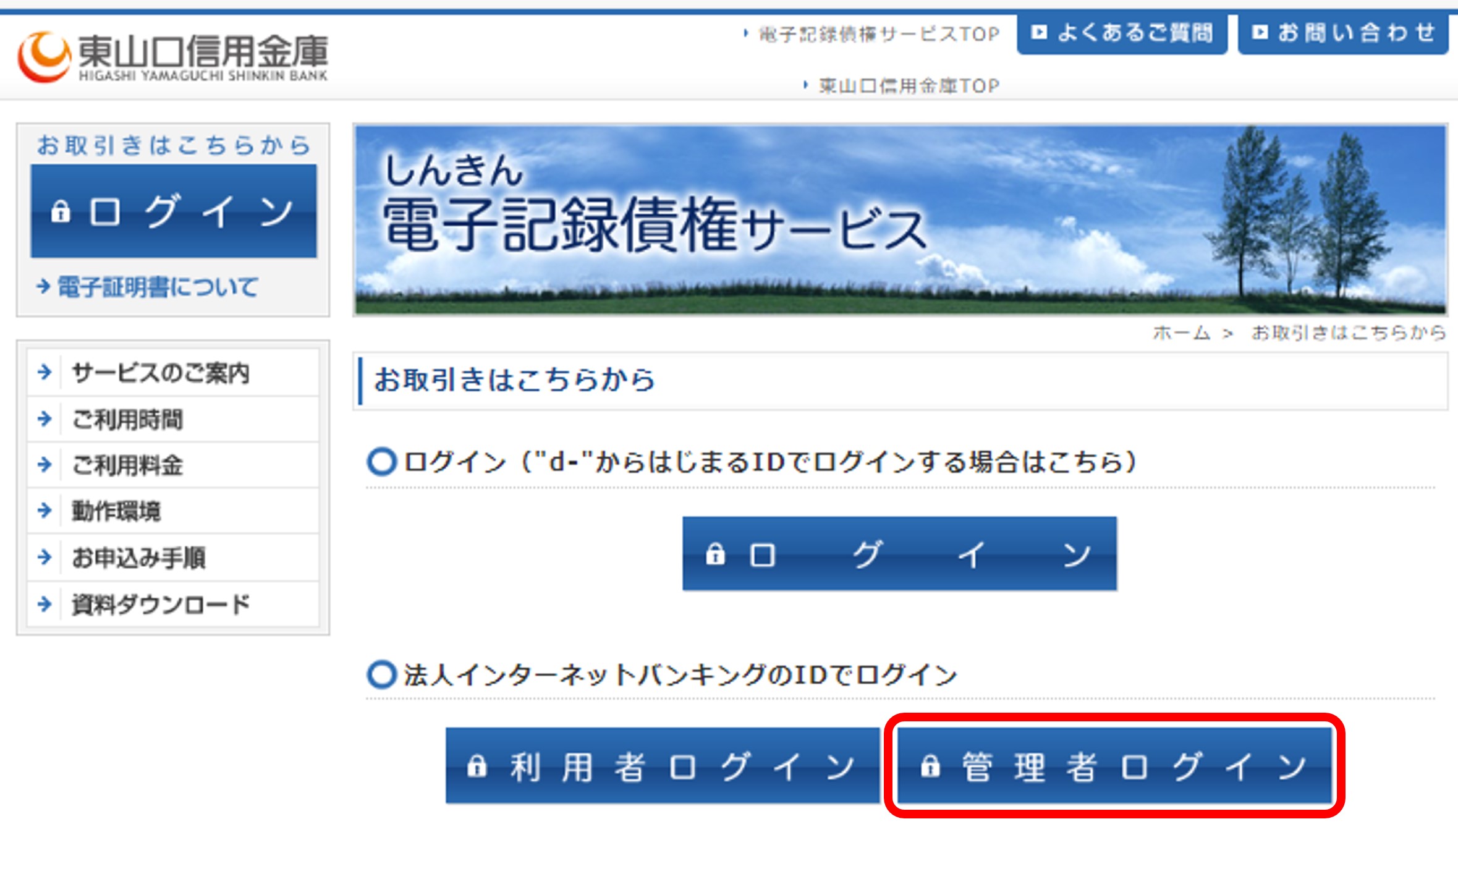The width and height of the screenshot is (1458, 887).
Task: Open ご利用料金 menu item
Action: (x=127, y=465)
